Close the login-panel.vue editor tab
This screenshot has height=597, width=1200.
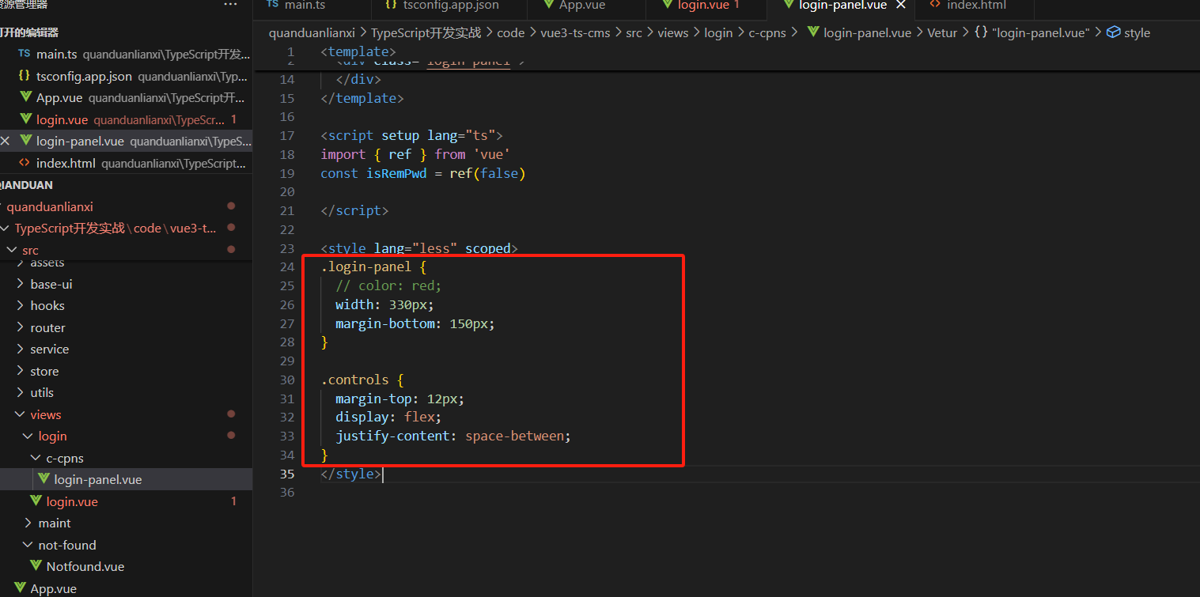(900, 6)
